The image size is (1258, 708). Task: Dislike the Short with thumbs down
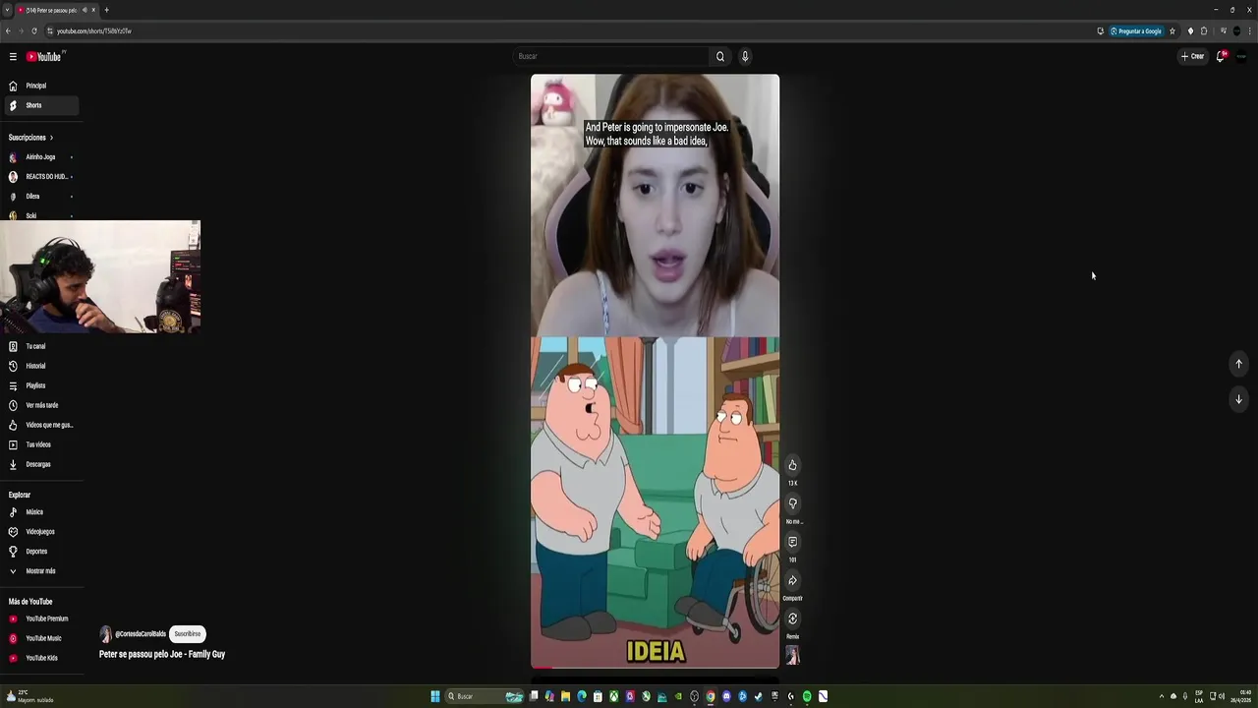[792, 503]
